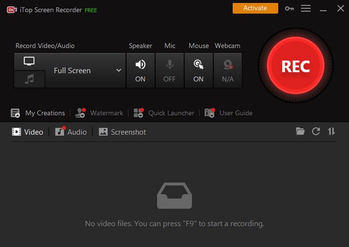Expand the Full Screen region dropdown
Screen dimensions: 349x247
(119, 70)
